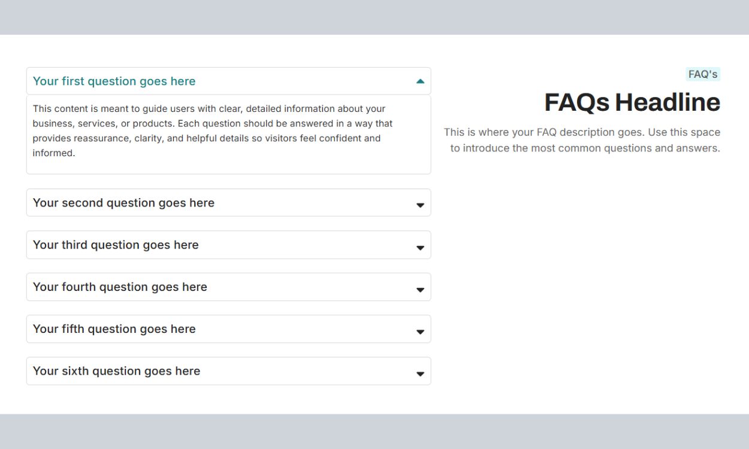Click the down arrow on the fourth question
749x449 pixels.
click(x=420, y=290)
